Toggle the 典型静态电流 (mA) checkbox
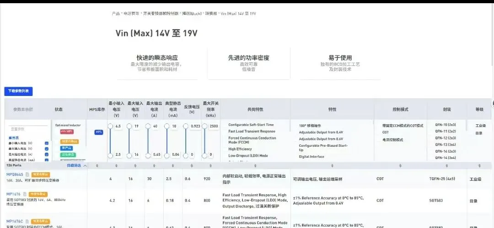The image size is (494, 228). tap(47, 160)
